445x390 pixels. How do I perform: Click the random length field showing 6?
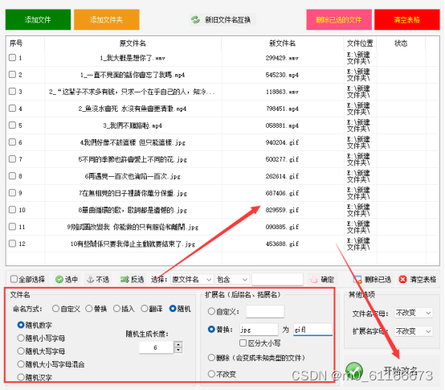click(x=156, y=347)
